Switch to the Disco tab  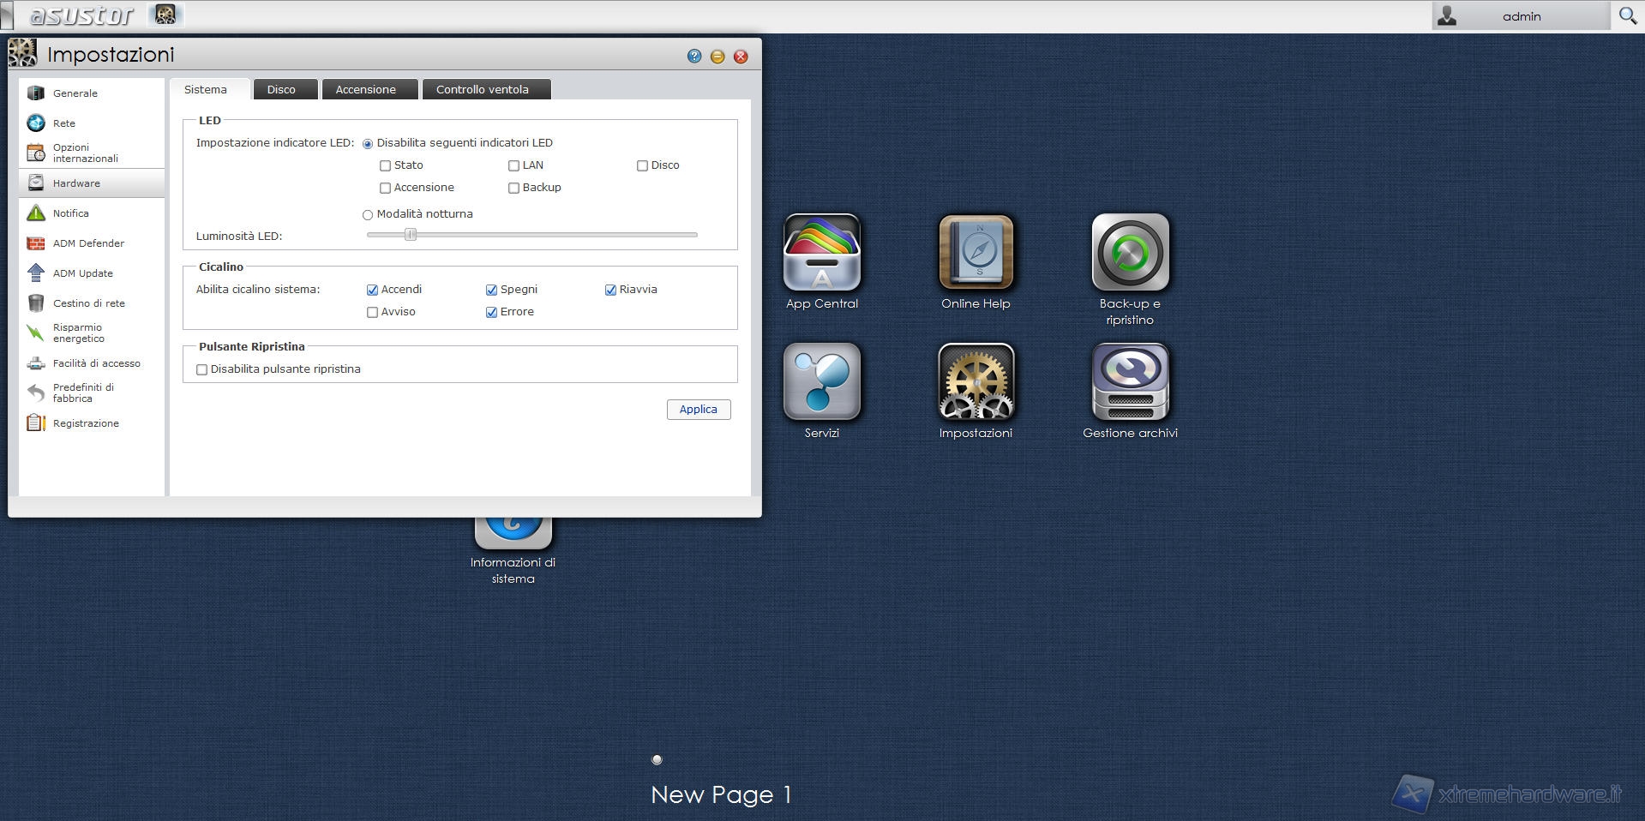281,90
